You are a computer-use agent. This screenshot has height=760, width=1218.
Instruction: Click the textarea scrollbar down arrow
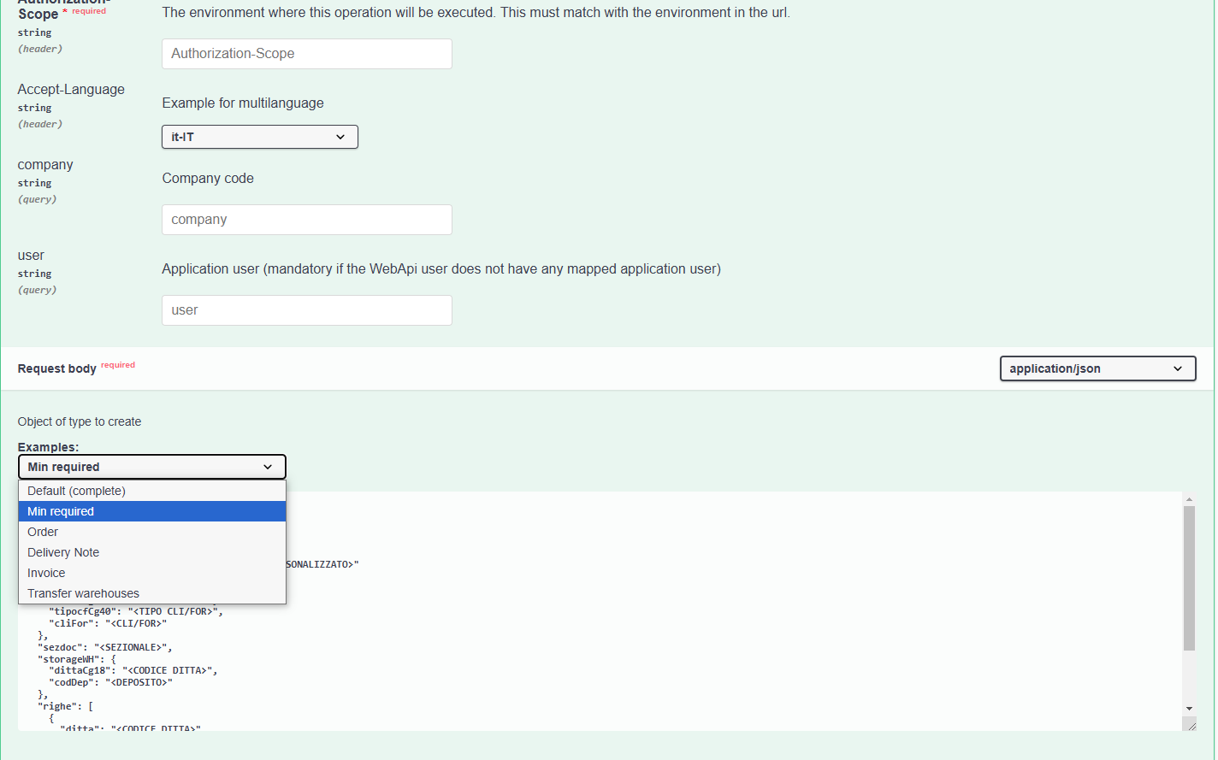tap(1189, 709)
